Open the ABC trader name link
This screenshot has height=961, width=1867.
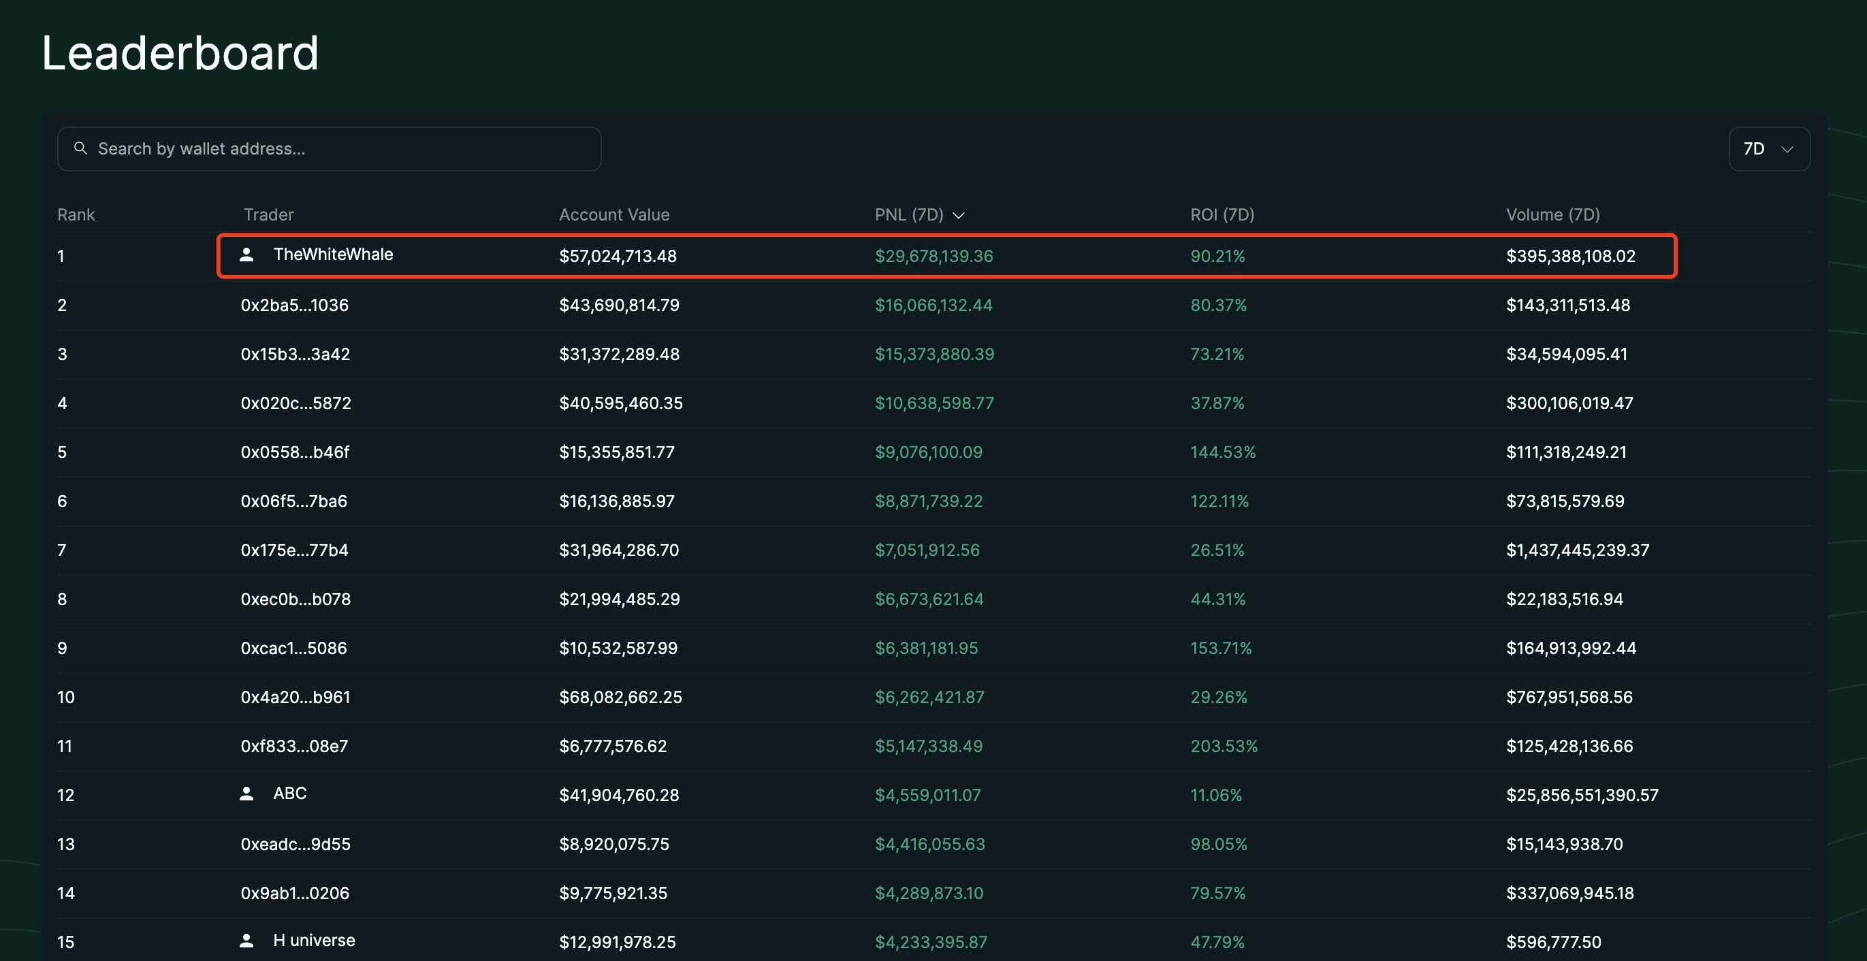[x=290, y=793]
